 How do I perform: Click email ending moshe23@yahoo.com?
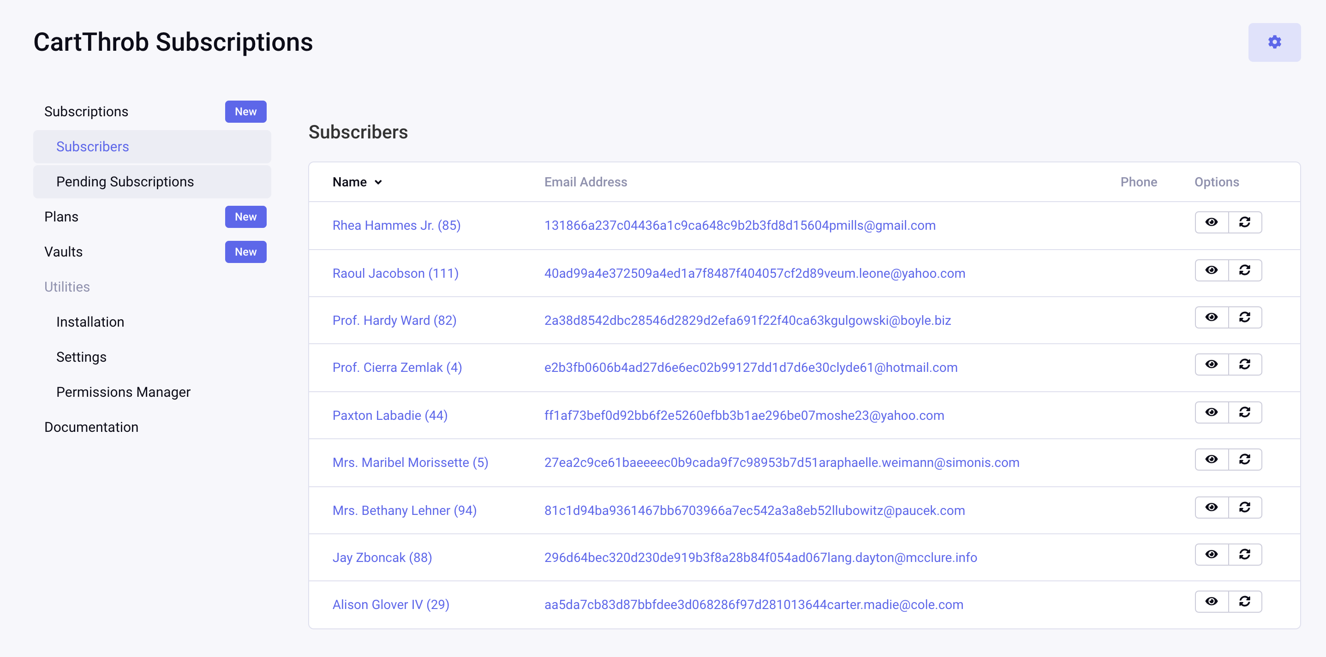744,416
